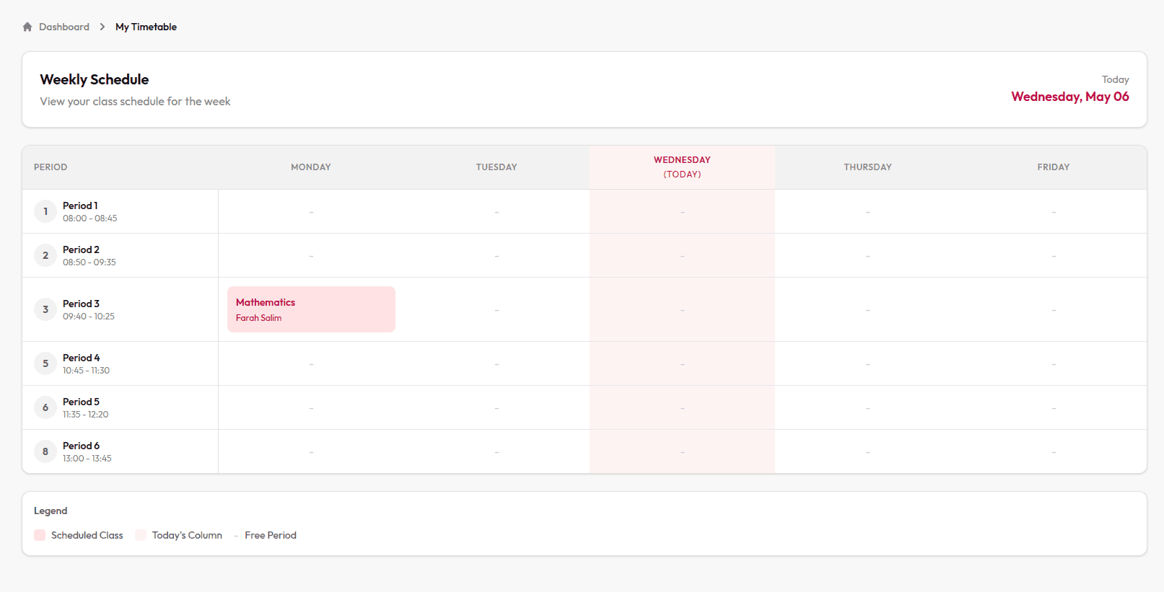Screen dimensions: 1164x592
Task: Click the THURSDAY column header
Action: [868, 167]
